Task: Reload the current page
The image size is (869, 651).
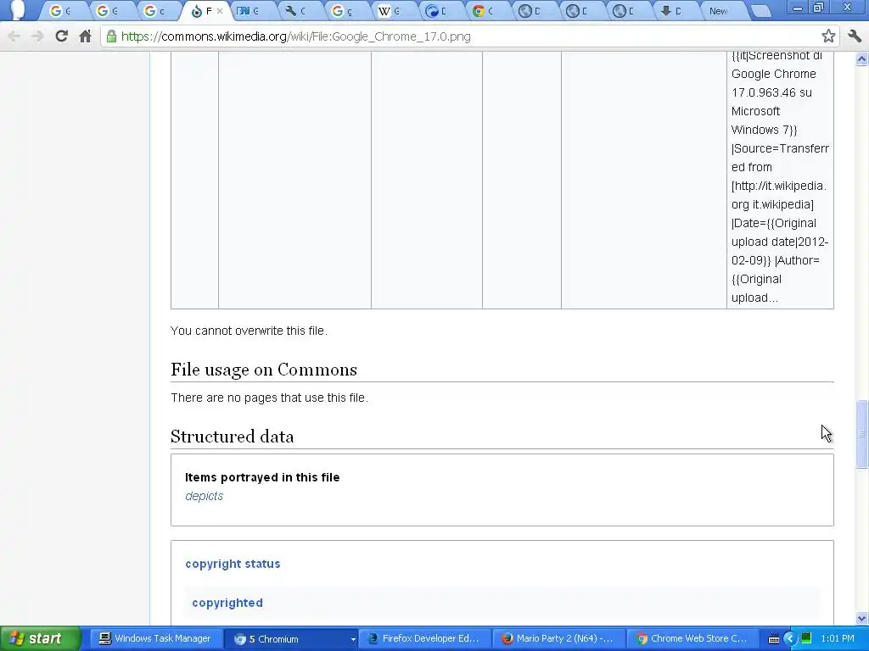Action: click(61, 36)
